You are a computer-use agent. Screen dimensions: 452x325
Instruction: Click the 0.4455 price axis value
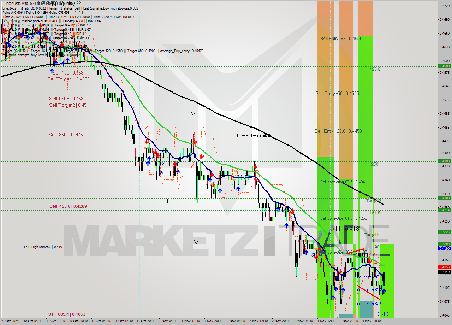(x=444, y=128)
